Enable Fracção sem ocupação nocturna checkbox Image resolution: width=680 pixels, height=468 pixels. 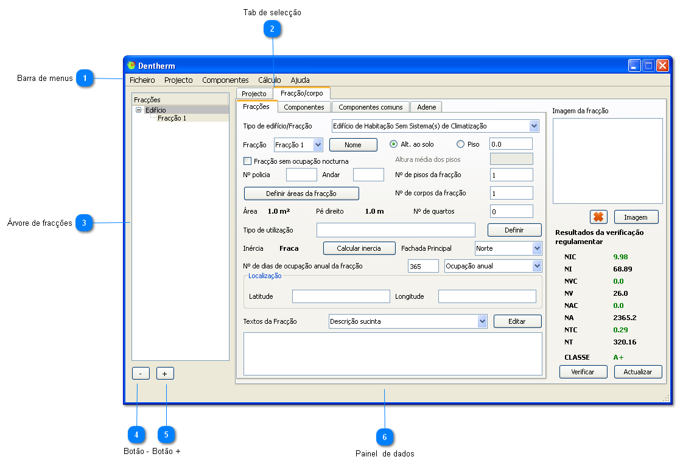pos(247,161)
